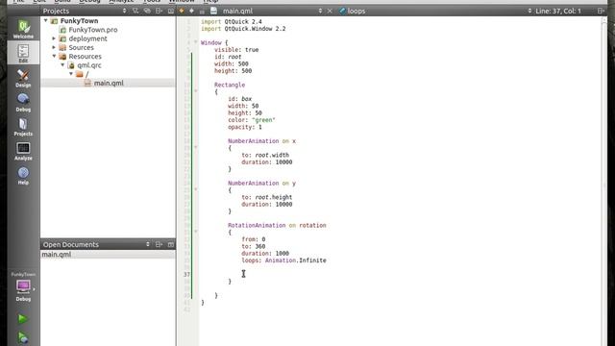Fold the Window code block

(x=195, y=42)
